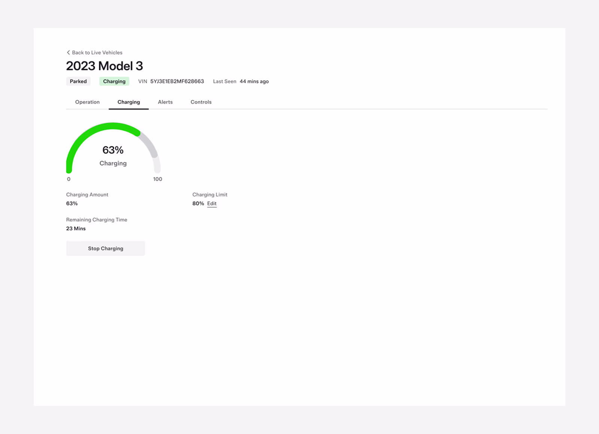Click Back to Live Vehicles
The height and width of the screenshot is (434, 599).
tap(97, 52)
